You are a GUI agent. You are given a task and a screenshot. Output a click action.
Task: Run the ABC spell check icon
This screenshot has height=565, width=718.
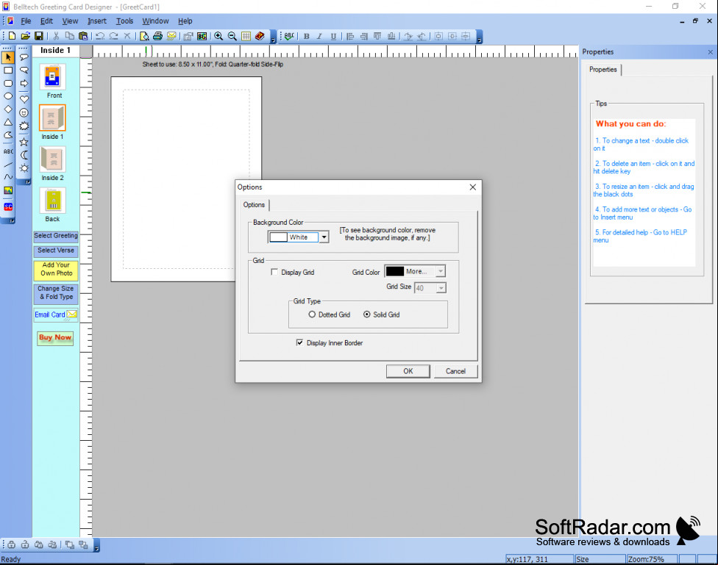coord(289,36)
